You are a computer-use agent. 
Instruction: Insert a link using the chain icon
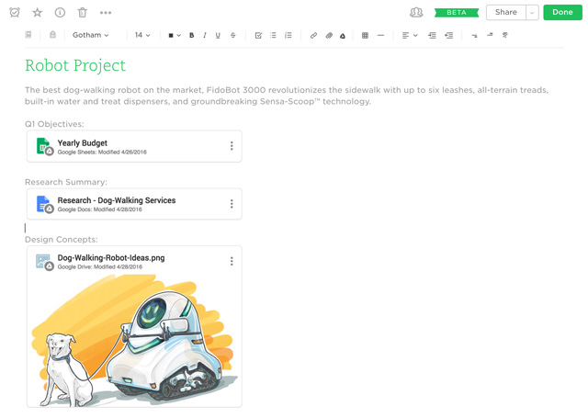click(x=313, y=36)
